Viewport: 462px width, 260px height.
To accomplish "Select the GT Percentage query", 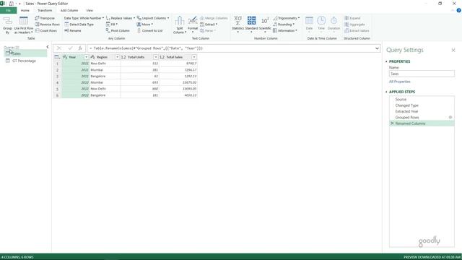I will pos(24,61).
